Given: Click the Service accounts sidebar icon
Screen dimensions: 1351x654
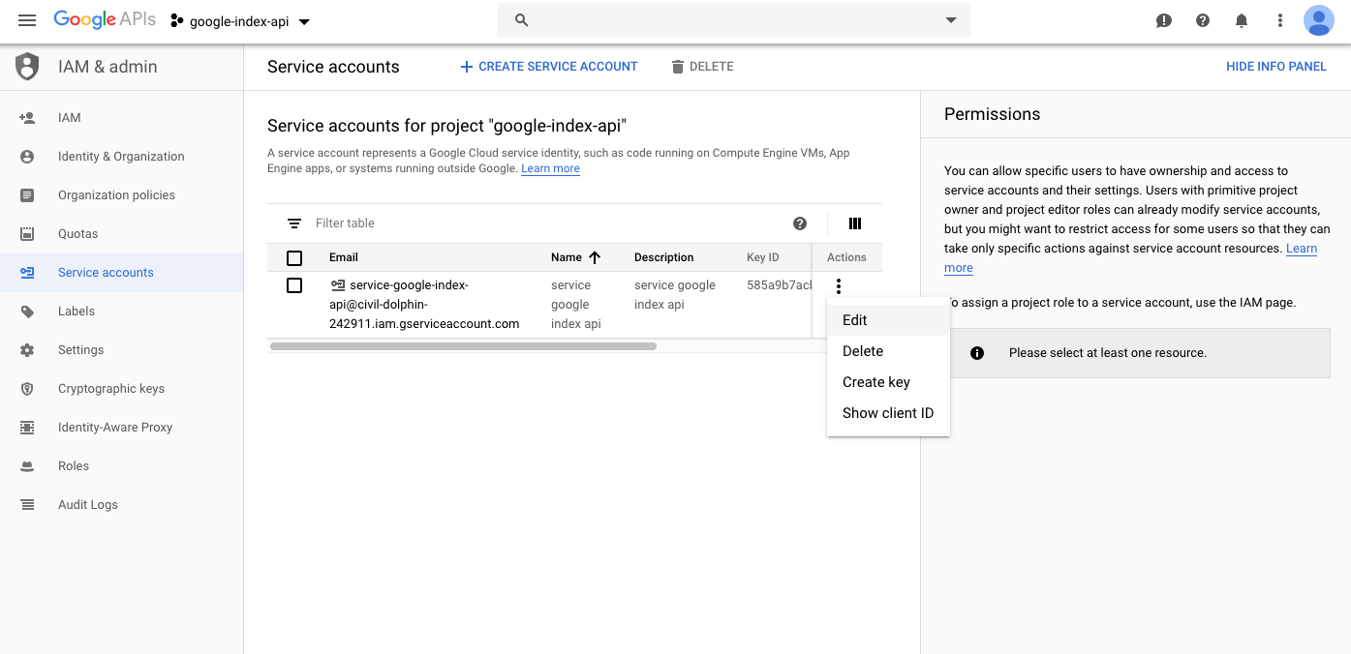Looking at the screenshot, I should click(x=27, y=273).
